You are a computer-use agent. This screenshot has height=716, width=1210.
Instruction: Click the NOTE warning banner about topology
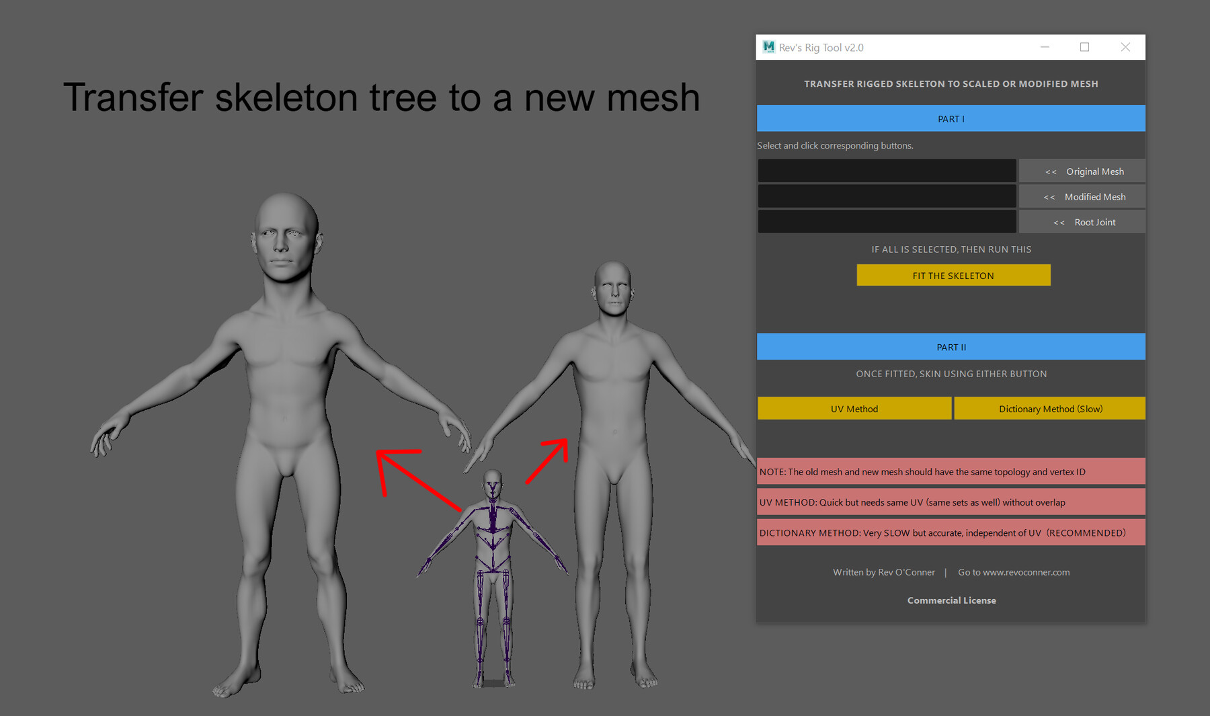pyautogui.click(x=951, y=471)
